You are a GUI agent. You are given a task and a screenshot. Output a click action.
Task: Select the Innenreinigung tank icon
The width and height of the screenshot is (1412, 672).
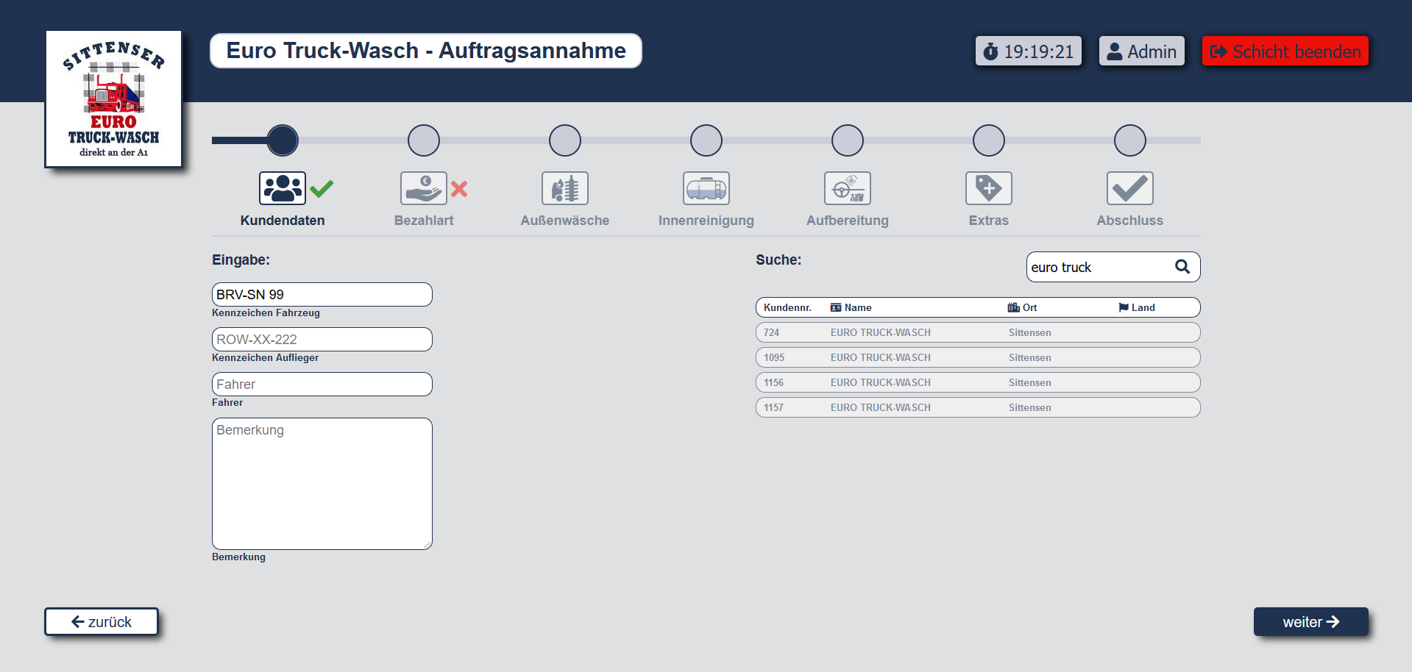(706, 188)
